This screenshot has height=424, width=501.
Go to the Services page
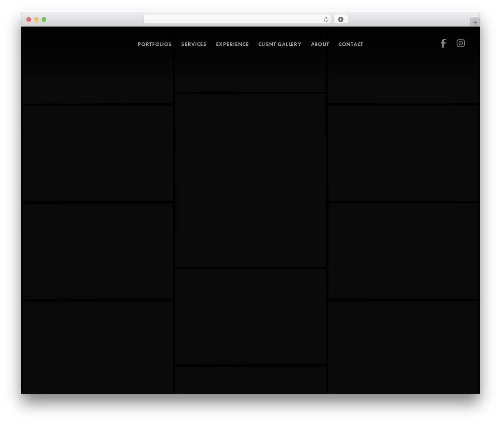pyautogui.click(x=194, y=44)
